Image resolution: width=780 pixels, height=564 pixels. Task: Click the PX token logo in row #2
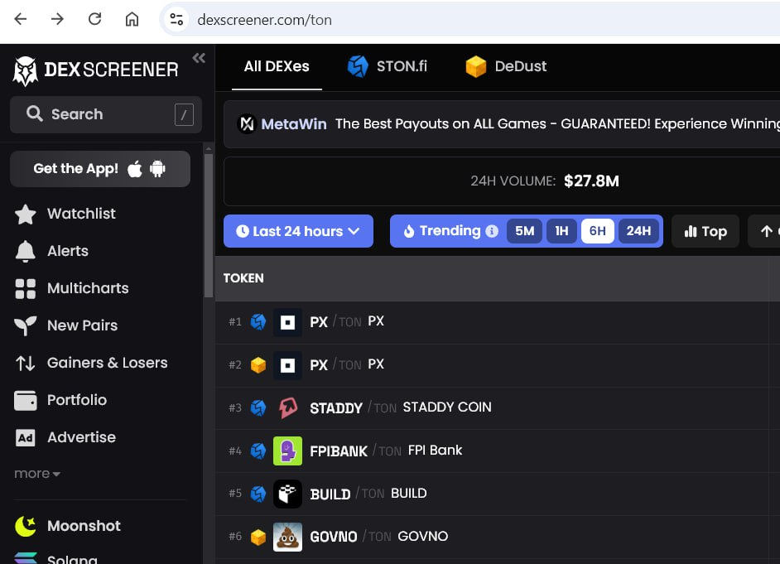[x=287, y=365]
